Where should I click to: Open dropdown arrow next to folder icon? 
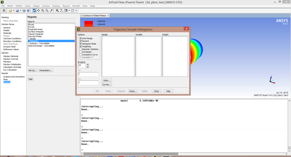tap(13, 11)
